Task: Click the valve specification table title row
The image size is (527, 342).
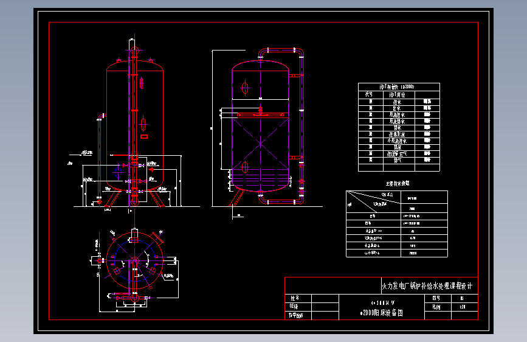Action: point(399,87)
